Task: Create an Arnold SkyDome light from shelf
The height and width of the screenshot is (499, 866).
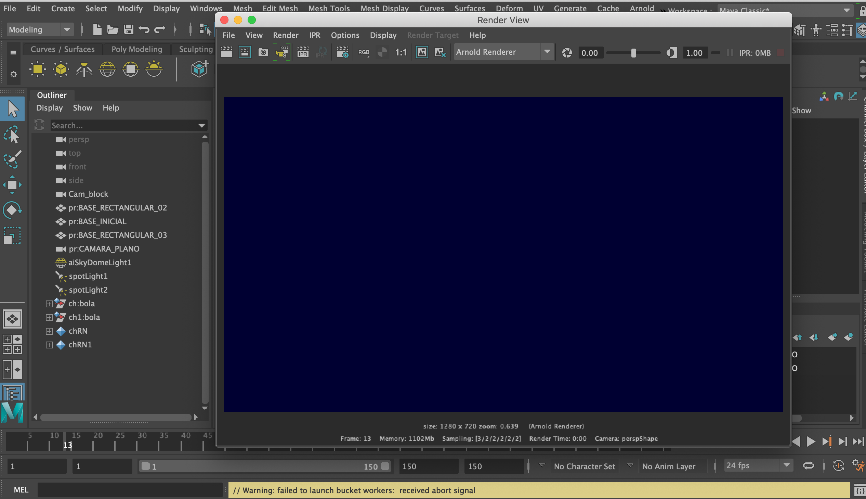Action: click(x=107, y=69)
